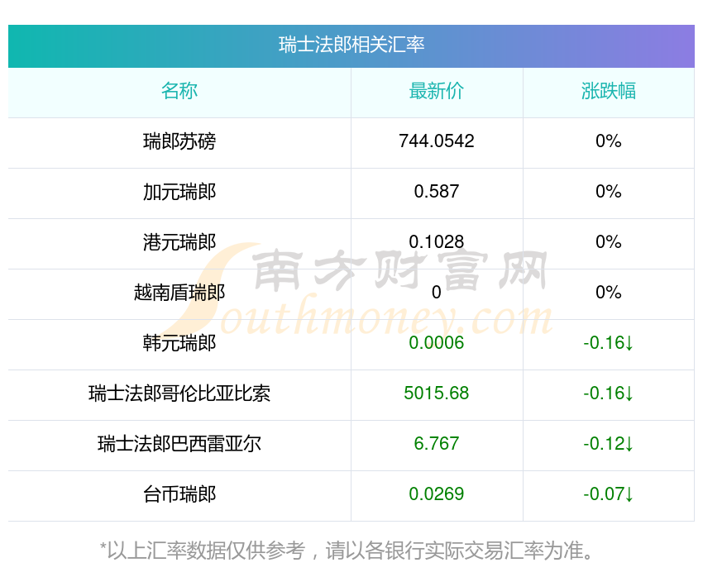Select the 港元瑞郎 row name

pos(179,242)
